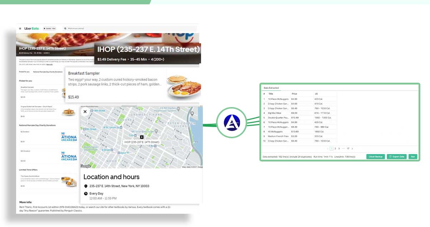The image size is (430, 227).
Task: Click the Title column header
Action: (271, 94)
